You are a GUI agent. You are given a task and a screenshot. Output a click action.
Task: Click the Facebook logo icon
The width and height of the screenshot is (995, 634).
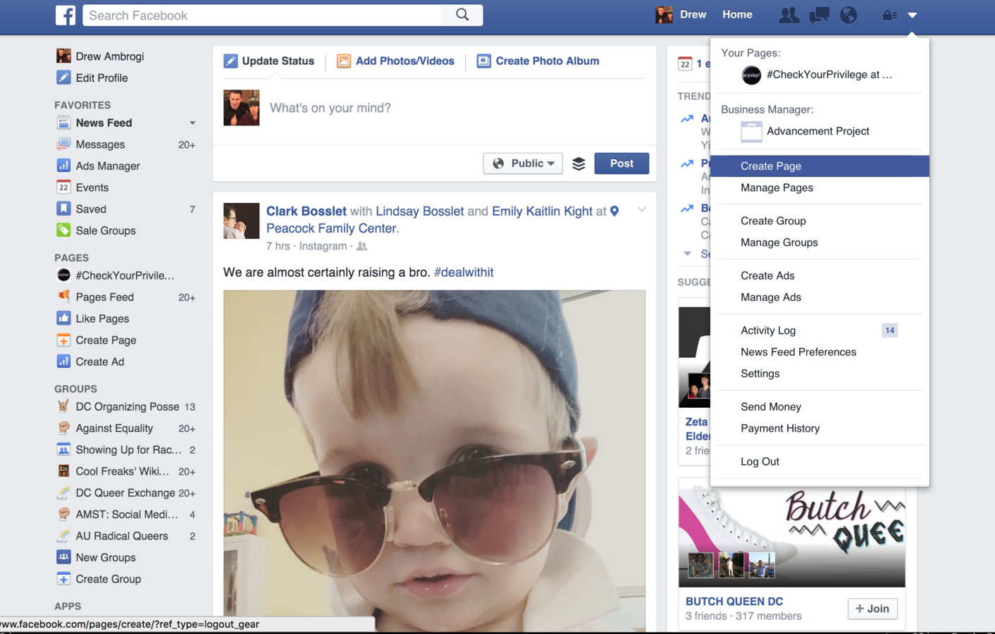(66, 15)
